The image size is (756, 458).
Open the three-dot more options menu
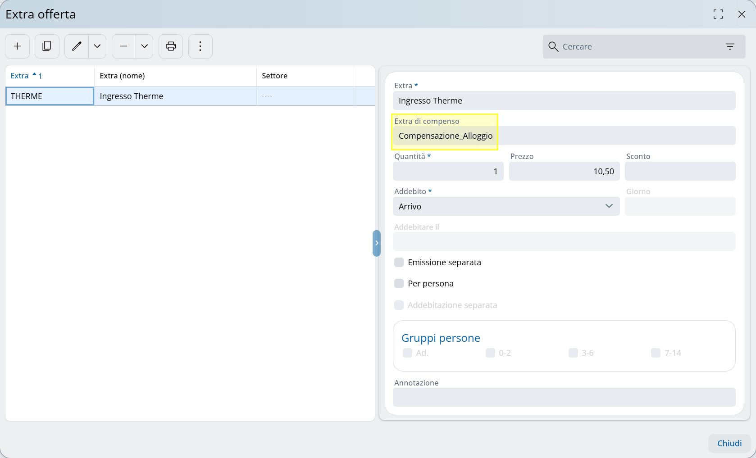[200, 46]
